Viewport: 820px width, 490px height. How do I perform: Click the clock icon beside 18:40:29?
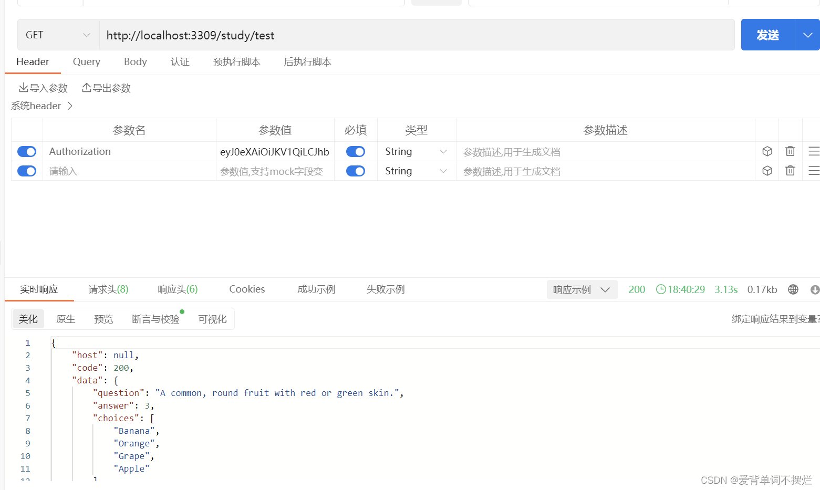coord(661,289)
